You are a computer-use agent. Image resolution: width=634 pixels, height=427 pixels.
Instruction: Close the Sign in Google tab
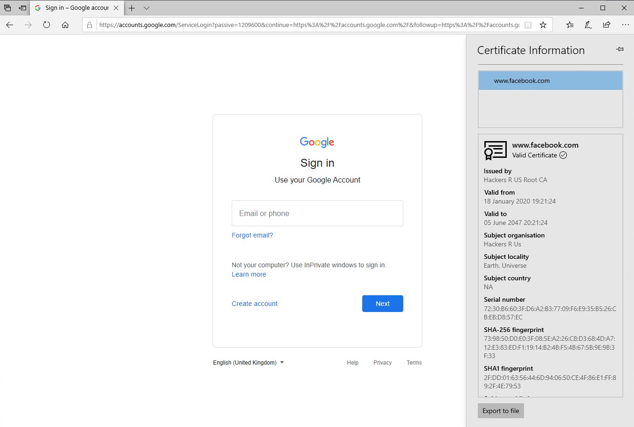click(116, 8)
